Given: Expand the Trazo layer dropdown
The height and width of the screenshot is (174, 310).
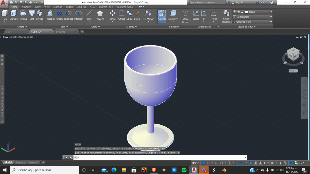Looking at the screenshot, I should [271, 12].
